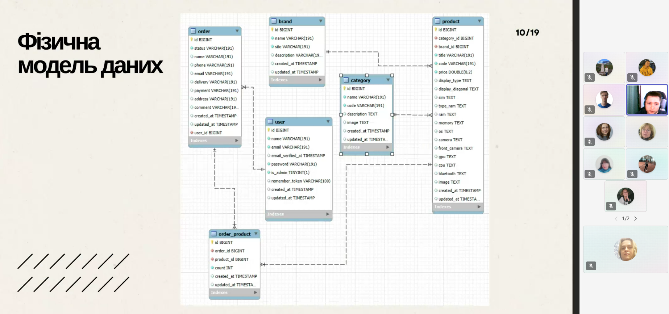Select the participant in yellow hoodie
The image size is (669, 314).
pyautogui.click(x=647, y=67)
